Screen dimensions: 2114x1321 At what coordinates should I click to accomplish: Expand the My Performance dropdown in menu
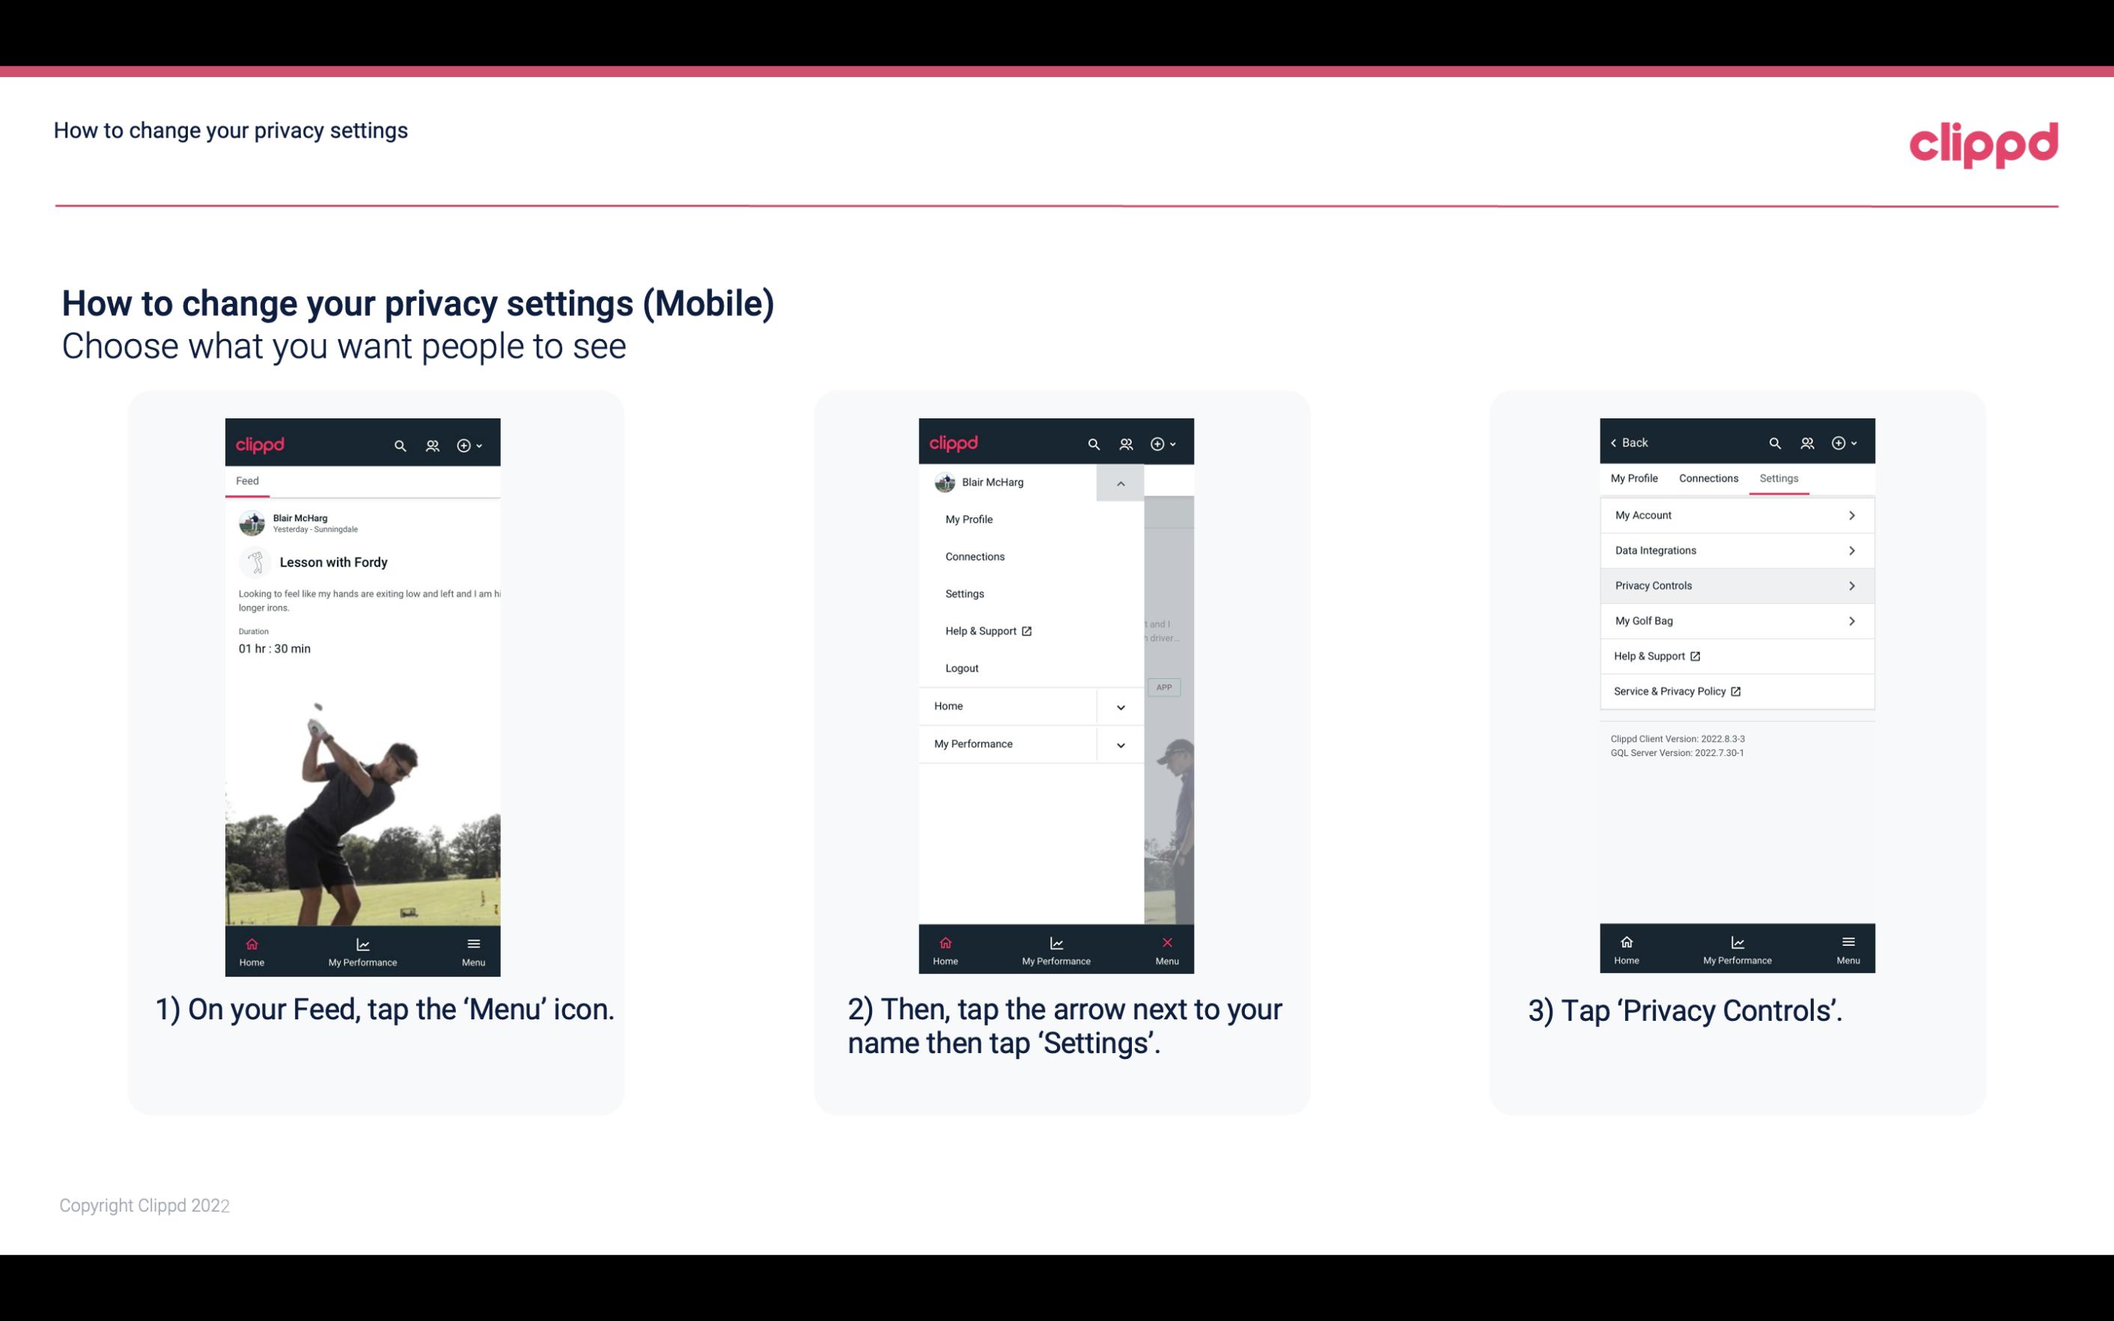point(1120,744)
